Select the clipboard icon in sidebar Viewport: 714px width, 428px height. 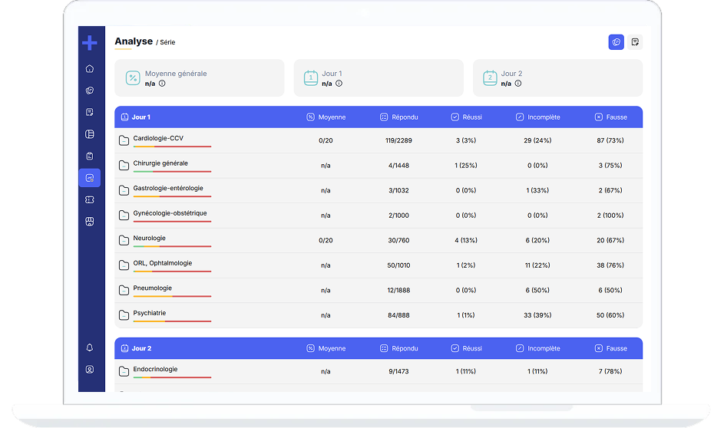[90, 156]
